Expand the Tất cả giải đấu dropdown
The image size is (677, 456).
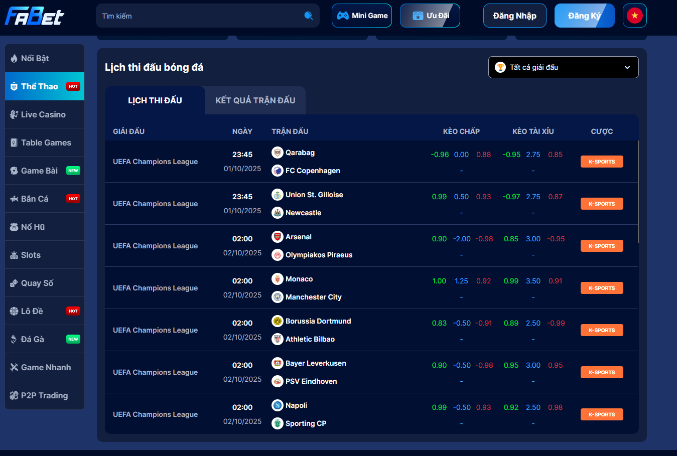627,67
